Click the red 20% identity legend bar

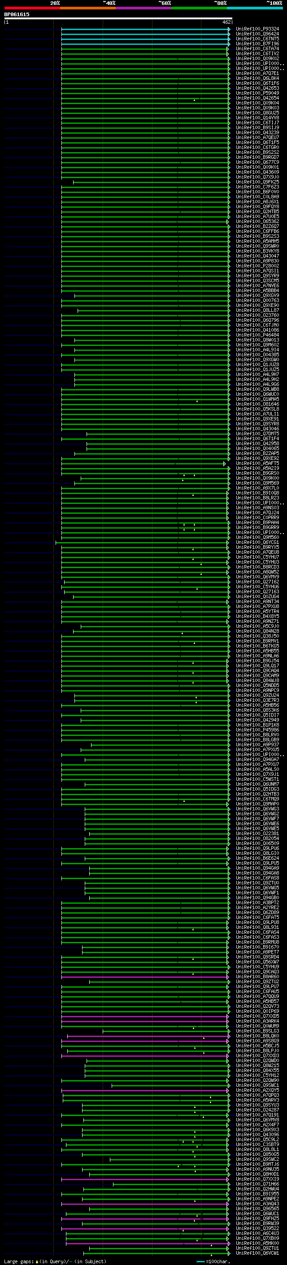click(32, 8)
